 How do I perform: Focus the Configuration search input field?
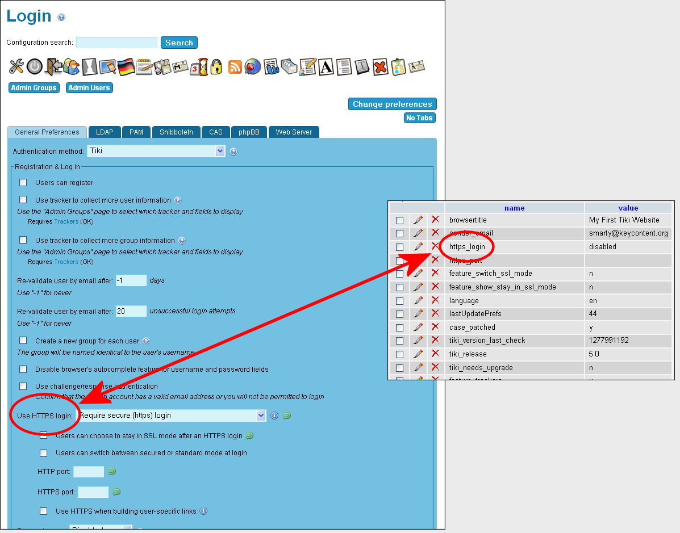[117, 43]
